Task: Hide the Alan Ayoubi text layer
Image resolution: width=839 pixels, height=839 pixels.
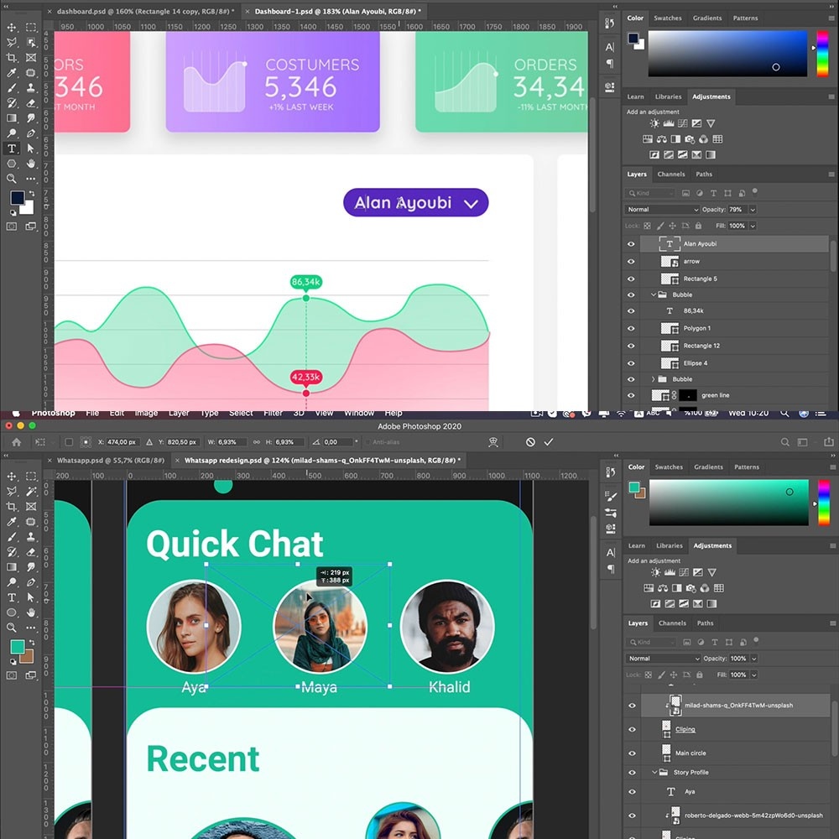Action: [631, 244]
